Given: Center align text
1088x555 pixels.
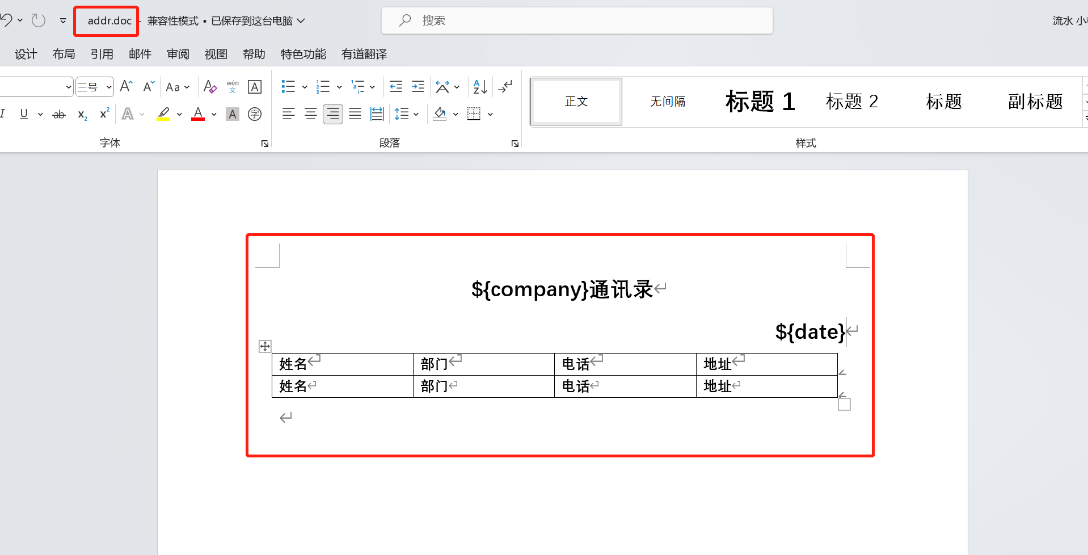Looking at the screenshot, I should pyautogui.click(x=310, y=114).
